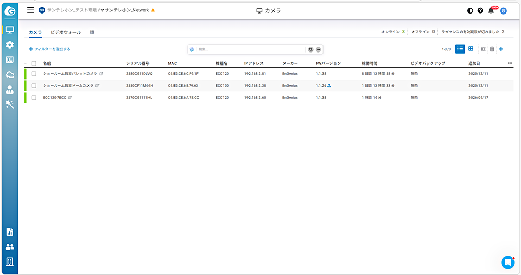Sort by 名前 column header
Screen dimensions: 521x275
coord(47,63)
